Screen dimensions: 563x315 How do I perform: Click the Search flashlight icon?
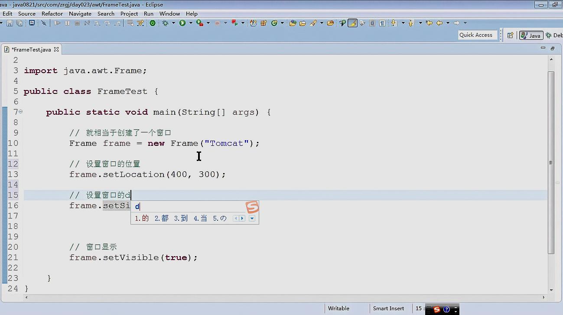click(313, 23)
